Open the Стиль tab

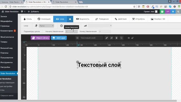coord(28,19)
